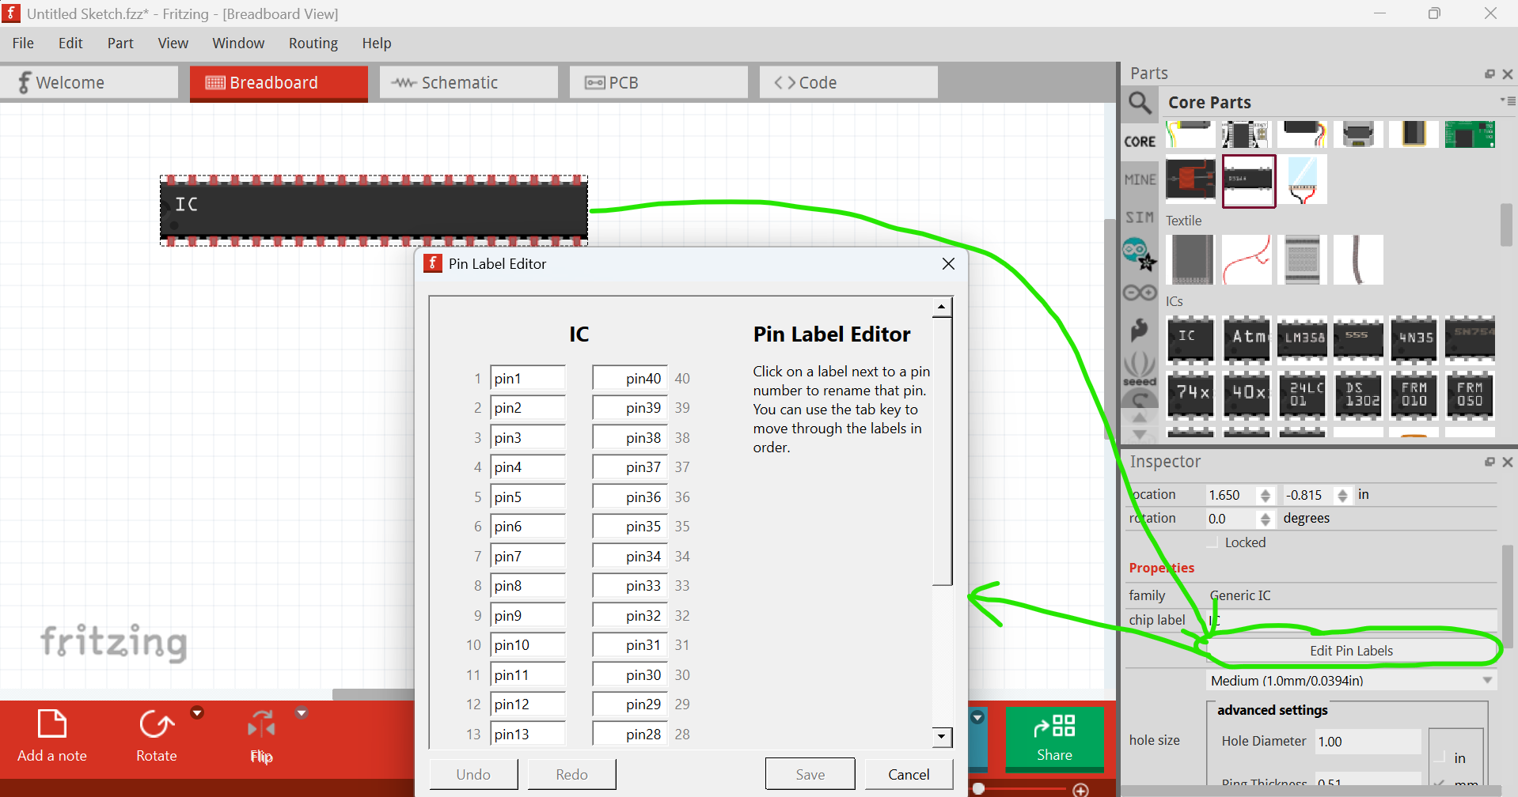Pick the 24LC01 EEPROM part

(x=1302, y=394)
